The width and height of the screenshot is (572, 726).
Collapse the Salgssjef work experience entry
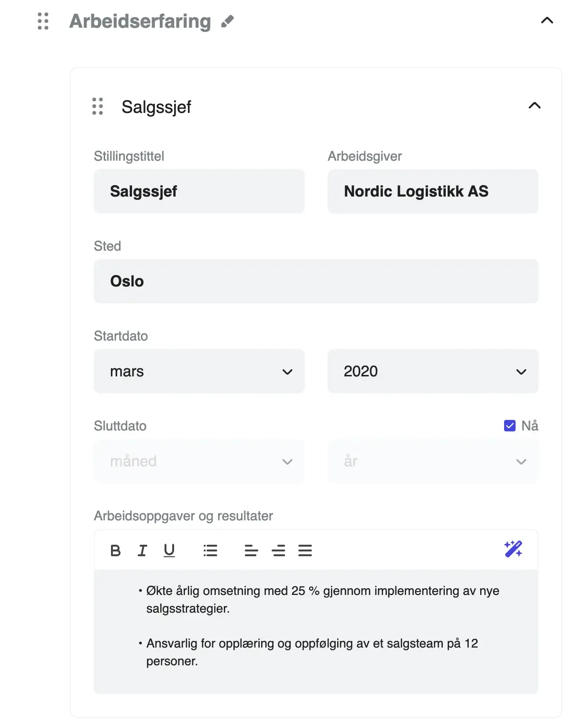coord(535,106)
